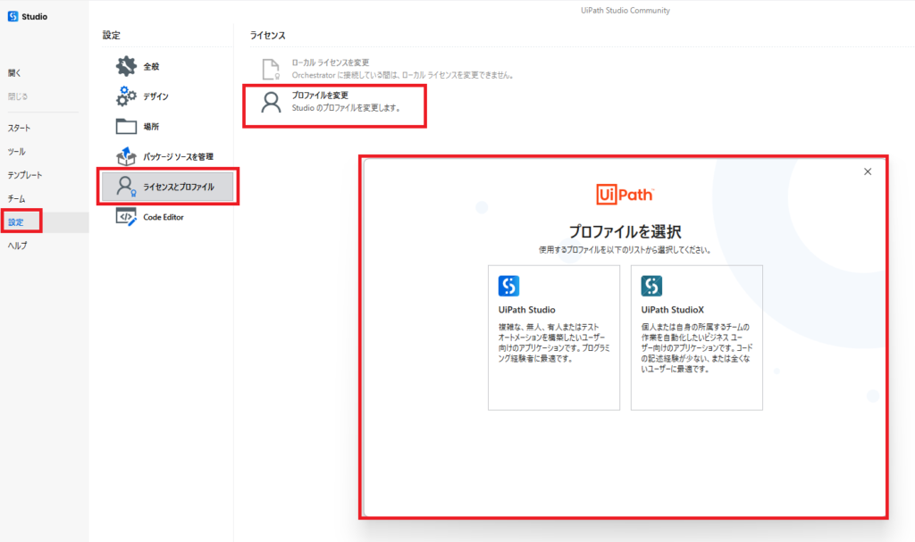
Task: Click the 使用するプロファイルを以下のリストから選択してください text
Action: [x=625, y=250]
